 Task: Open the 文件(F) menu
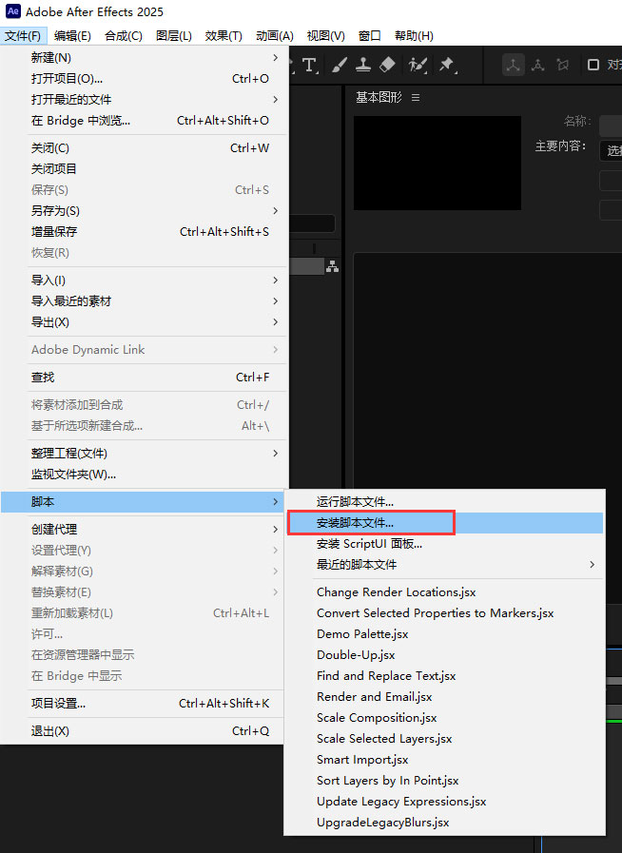pyautogui.click(x=23, y=36)
